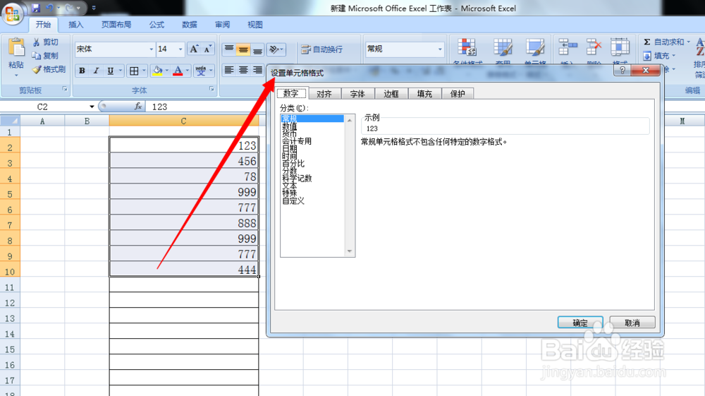Switch to the 插入 (Insert) ribbon tab
The height and width of the screenshot is (396, 705).
click(x=75, y=25)
